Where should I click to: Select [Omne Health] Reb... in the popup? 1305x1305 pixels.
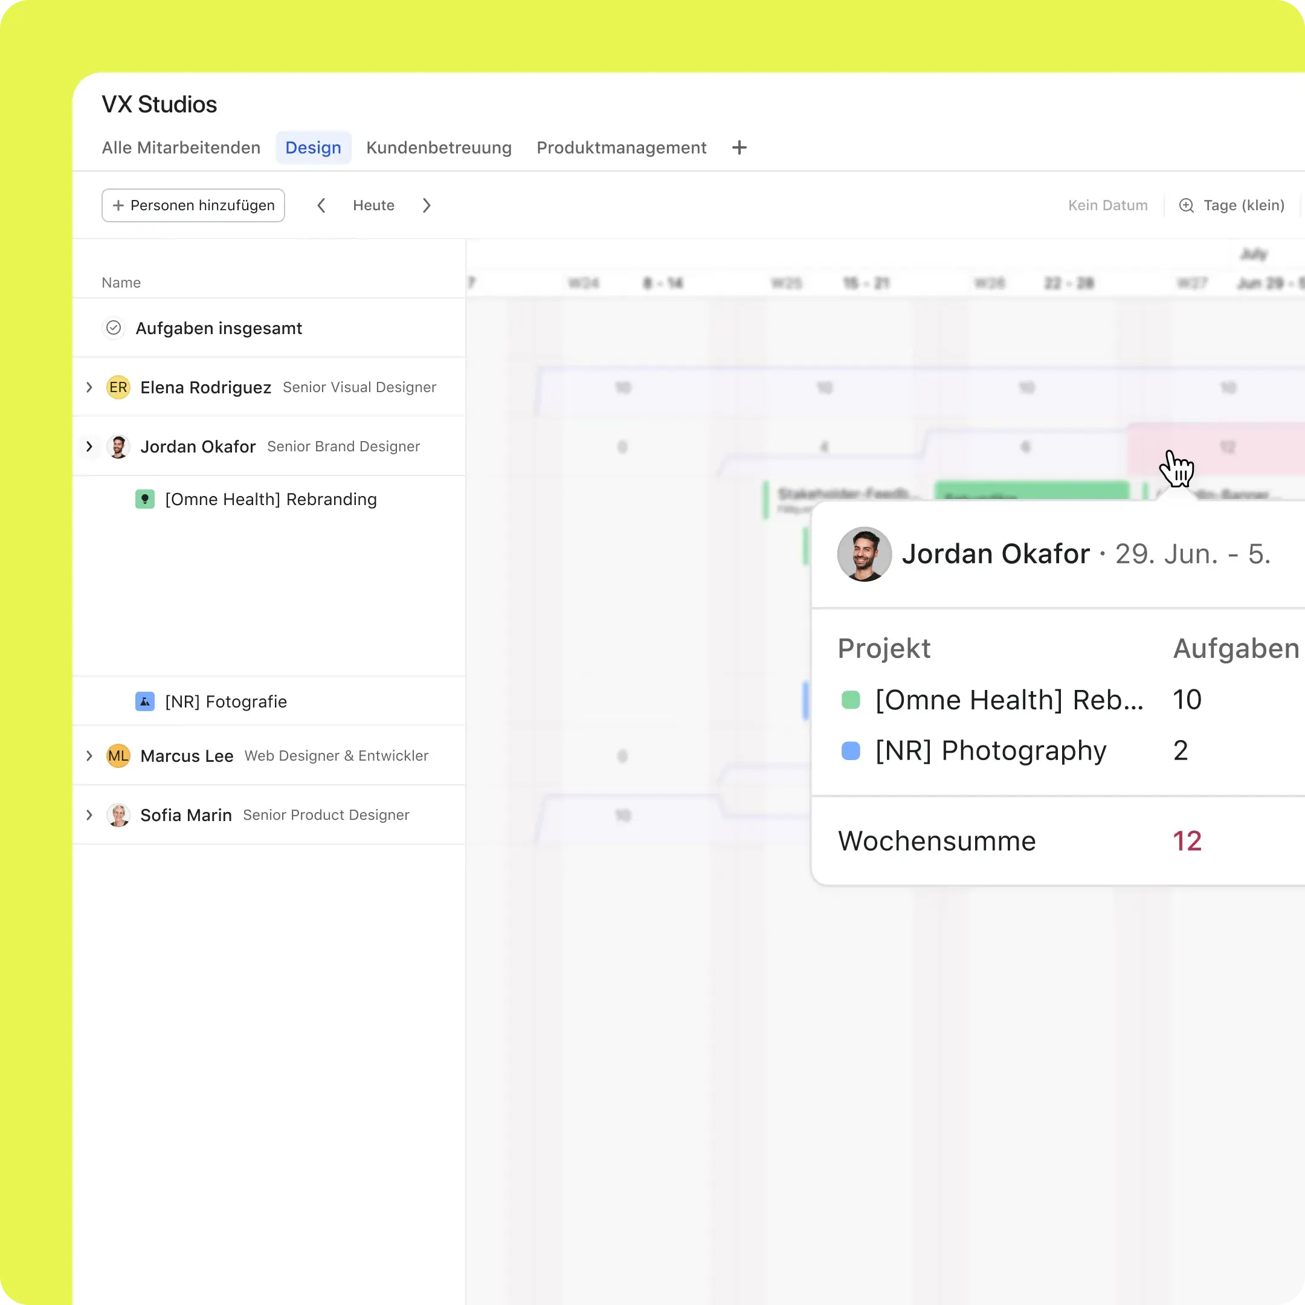point(1009,700)
